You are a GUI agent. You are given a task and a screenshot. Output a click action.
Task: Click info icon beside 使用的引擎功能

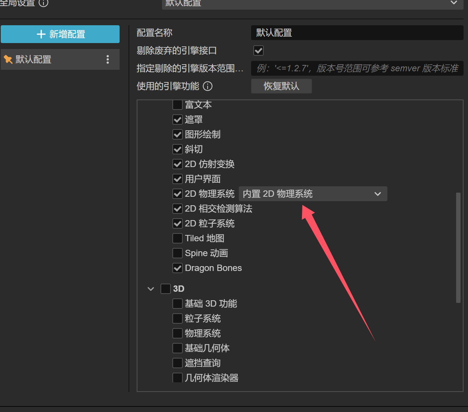pyautogui.click(x=208, y=86)
